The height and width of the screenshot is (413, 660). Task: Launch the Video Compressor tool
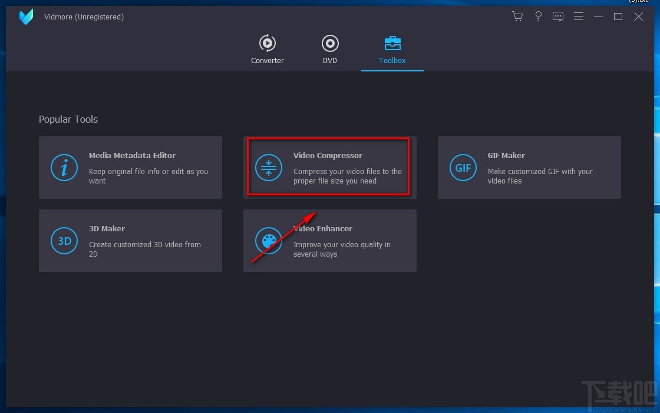330,168
